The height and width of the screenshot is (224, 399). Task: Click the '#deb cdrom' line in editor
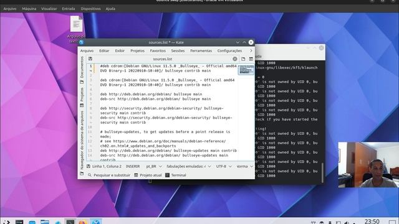pos(168,68)
